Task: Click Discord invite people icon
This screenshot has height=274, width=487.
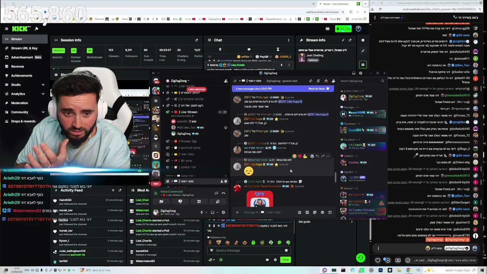Action: (x=226, y=81)
